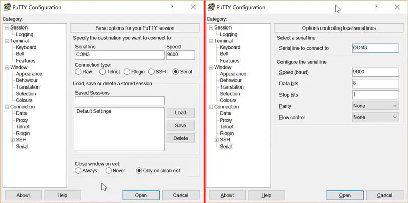
Task: Click Open button in left window
Action: 141,195
